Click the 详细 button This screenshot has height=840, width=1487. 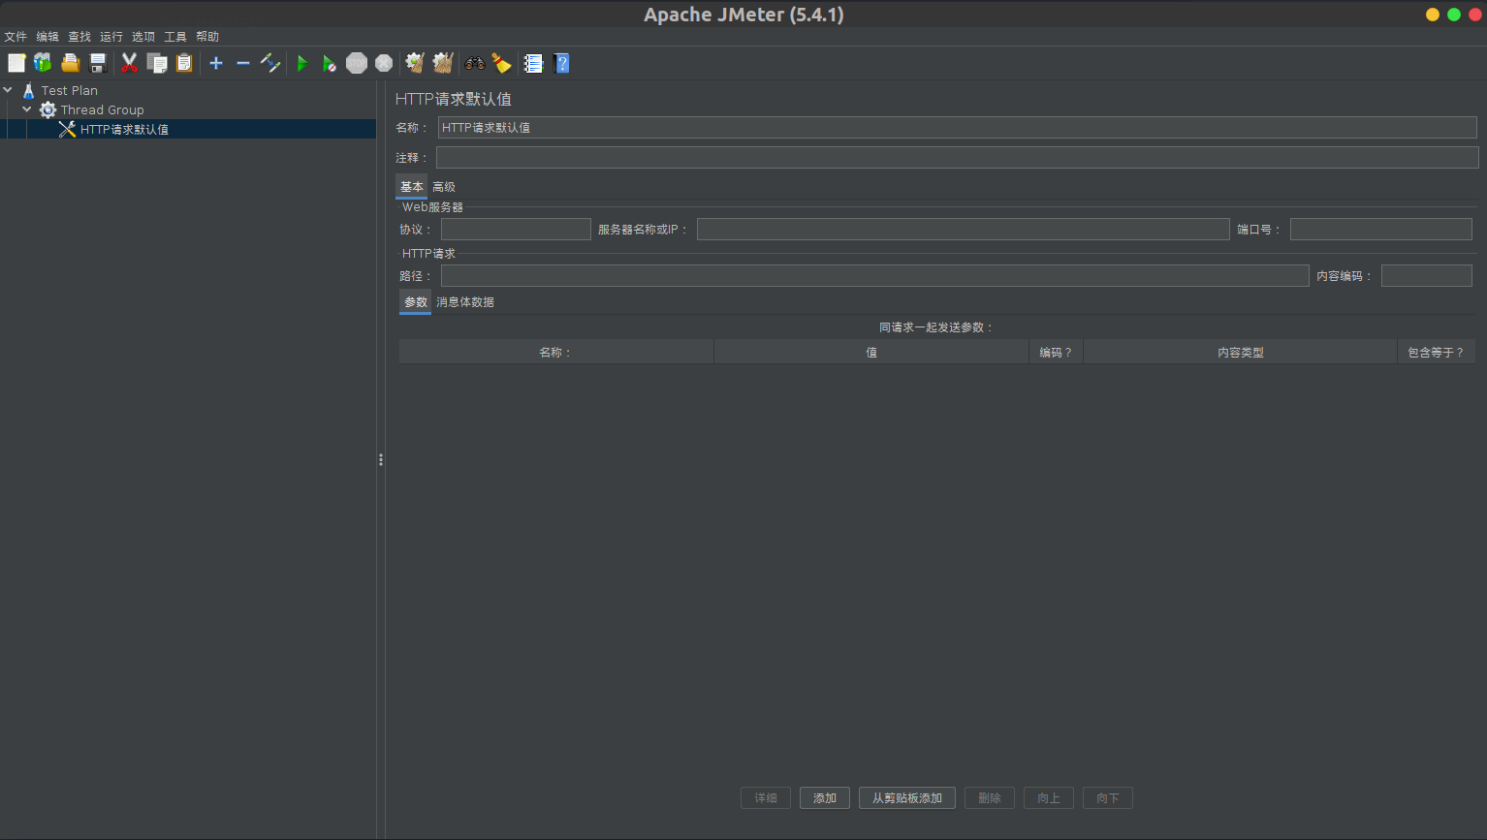pos(766,798)
